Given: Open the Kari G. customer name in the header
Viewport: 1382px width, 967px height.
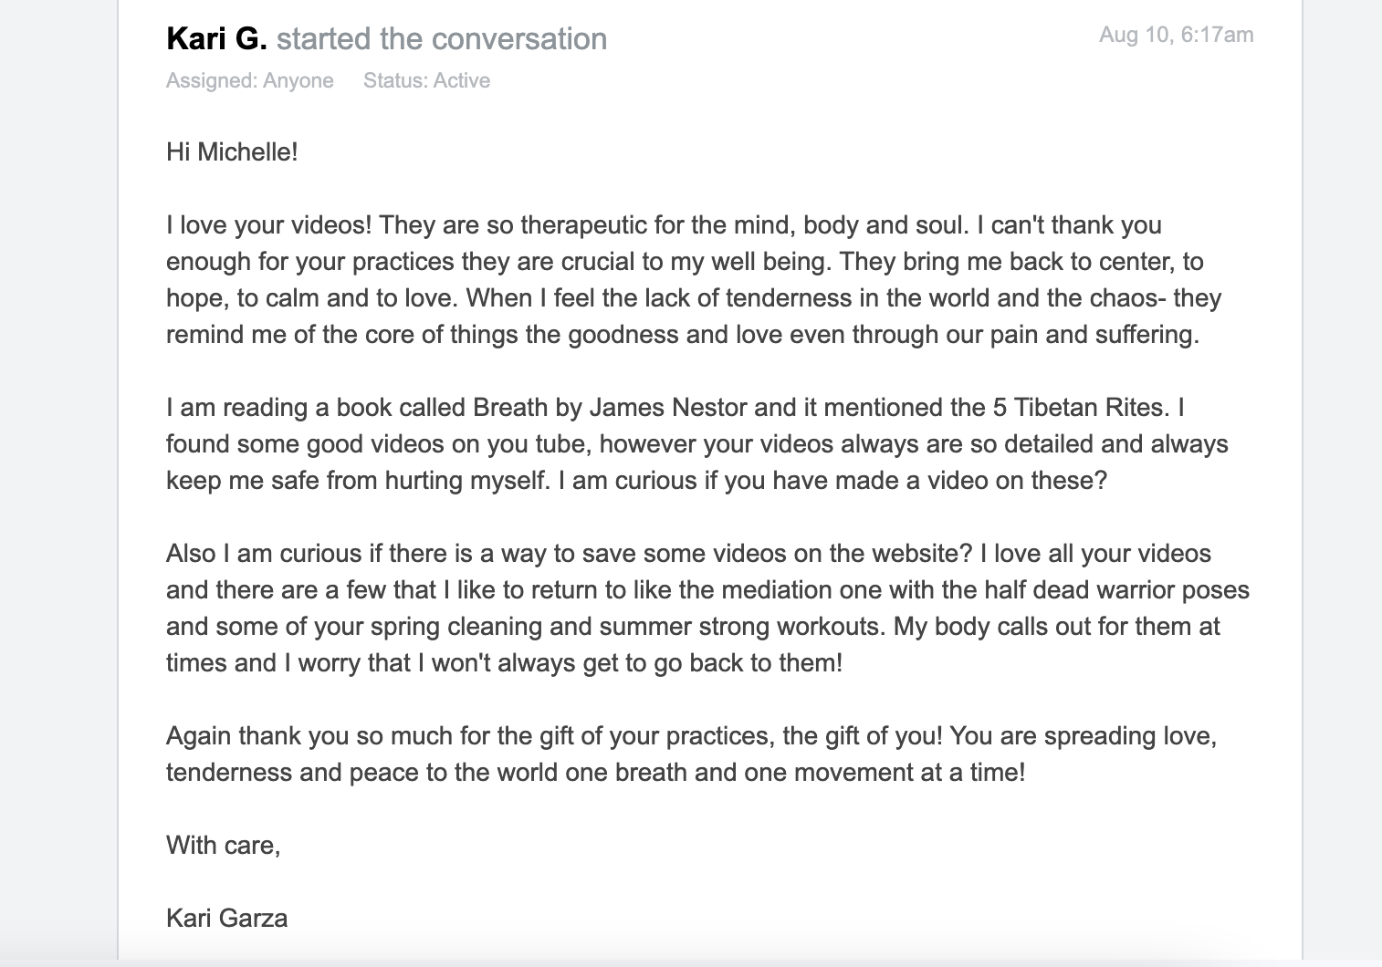Looking at the screenshot, I should pyautogui.click(x=216, y=38).
